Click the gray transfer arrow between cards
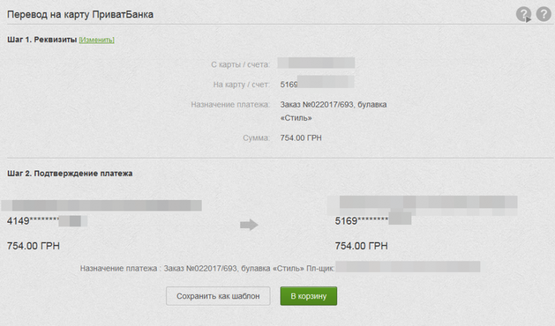This screenshot has height=326, width=555. click(248, 224)
